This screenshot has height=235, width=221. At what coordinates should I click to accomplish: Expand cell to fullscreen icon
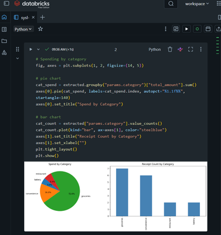click(191, 49)
